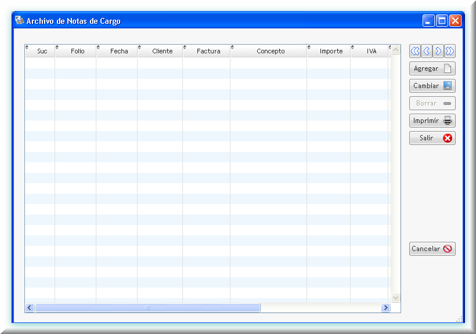The height and width of the screenshot is (334, 476).
Task: Sort by the Fecha column header
Action: (117, 51)
